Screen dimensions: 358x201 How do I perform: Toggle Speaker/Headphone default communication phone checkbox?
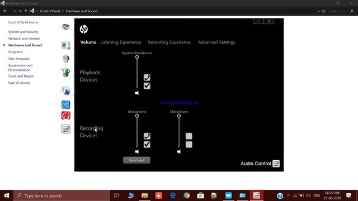pyautogui.click(x=147, y=78)
